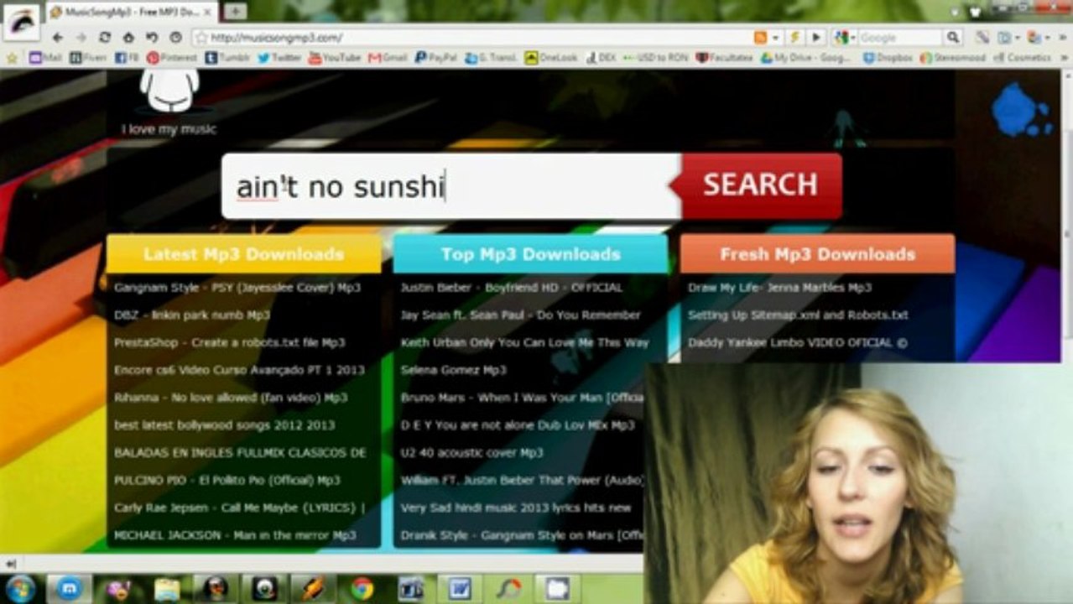1073x604 pixels.
Task: Open Justin Bieber Boyfriend HD link
Action: (511, 288)
